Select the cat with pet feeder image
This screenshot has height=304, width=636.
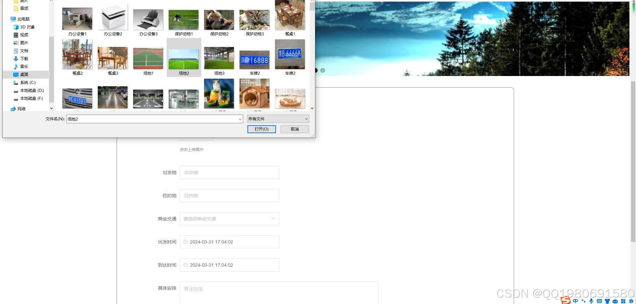[x=219, y=94]
